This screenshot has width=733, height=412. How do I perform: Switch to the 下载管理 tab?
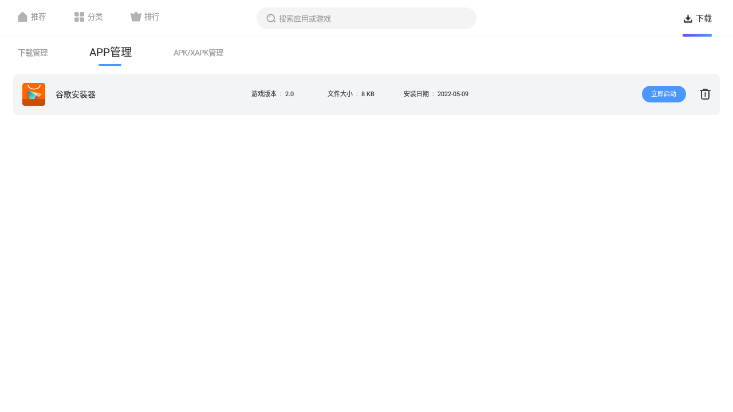[33, 53]
